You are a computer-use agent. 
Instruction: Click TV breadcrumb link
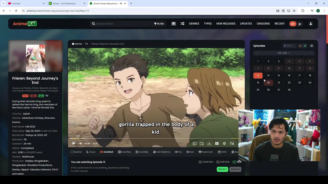click(87, 44)
